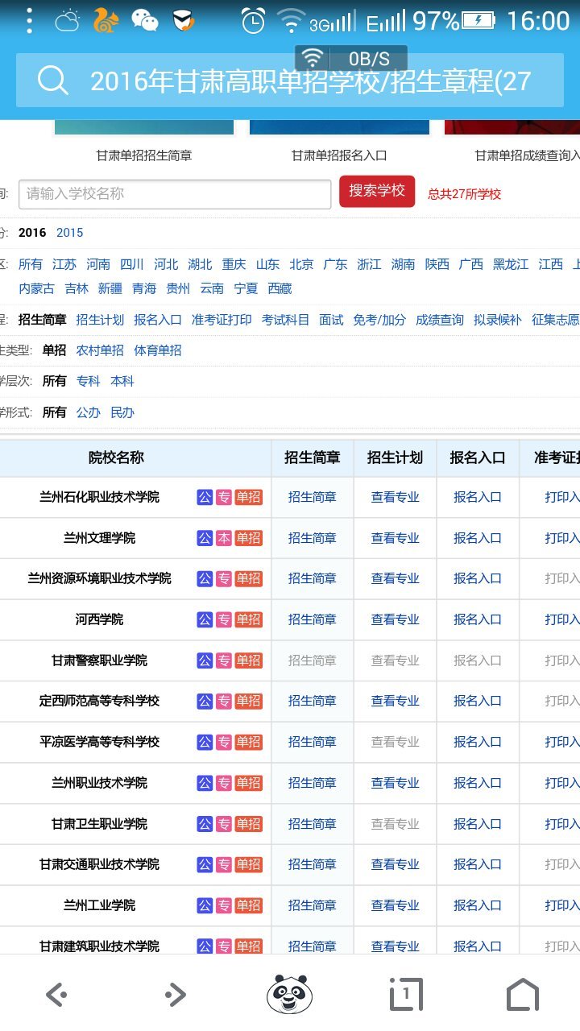This screenshot has height=1031, width=580.
Task: Switch to the 成绩查询 section tab
Action: tap(439, 320)
